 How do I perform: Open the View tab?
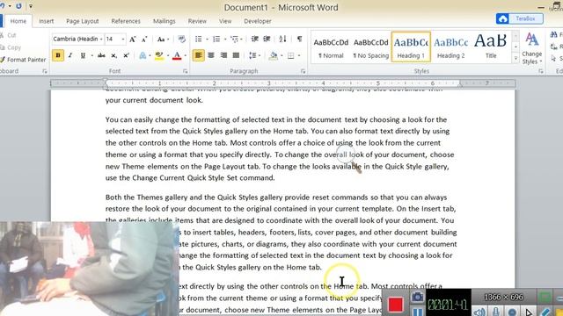pyautogui.click(x=225, y=21)
